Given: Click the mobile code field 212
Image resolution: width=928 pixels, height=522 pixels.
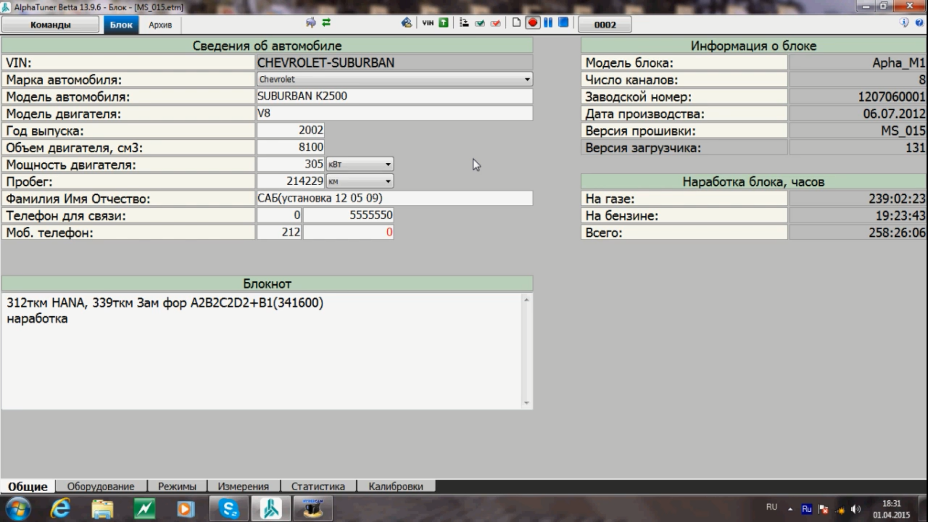Looking at the screenshot, I should (x=279, y=232).
